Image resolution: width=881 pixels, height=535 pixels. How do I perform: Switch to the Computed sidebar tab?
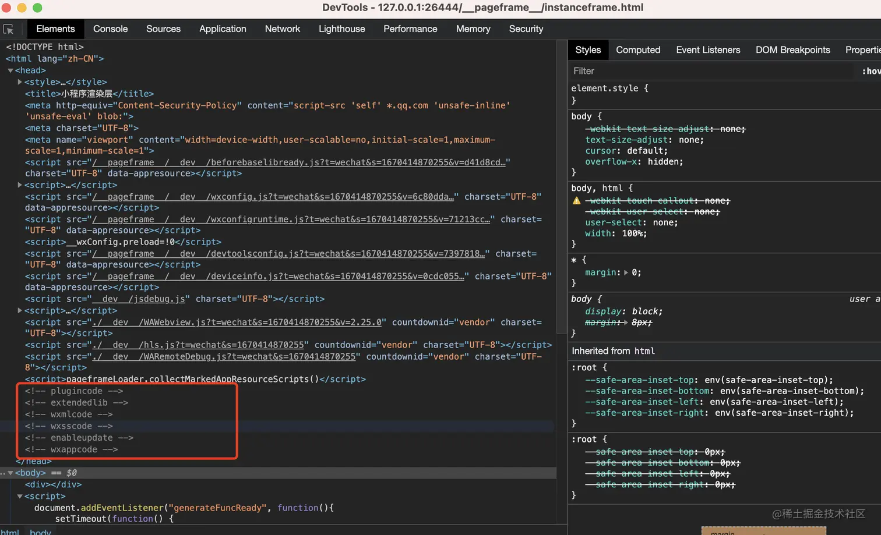(x=638, y=50)
